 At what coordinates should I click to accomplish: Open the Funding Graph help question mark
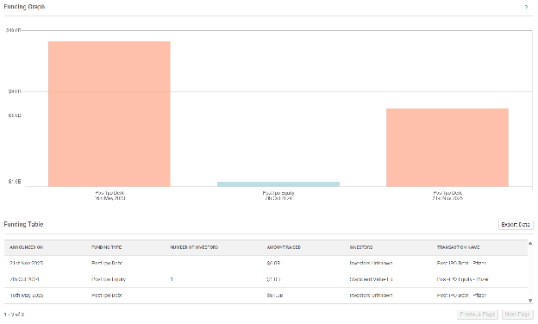[x=526, y=7]
